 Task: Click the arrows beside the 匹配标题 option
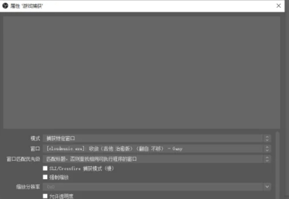click(x=267, y=159)
